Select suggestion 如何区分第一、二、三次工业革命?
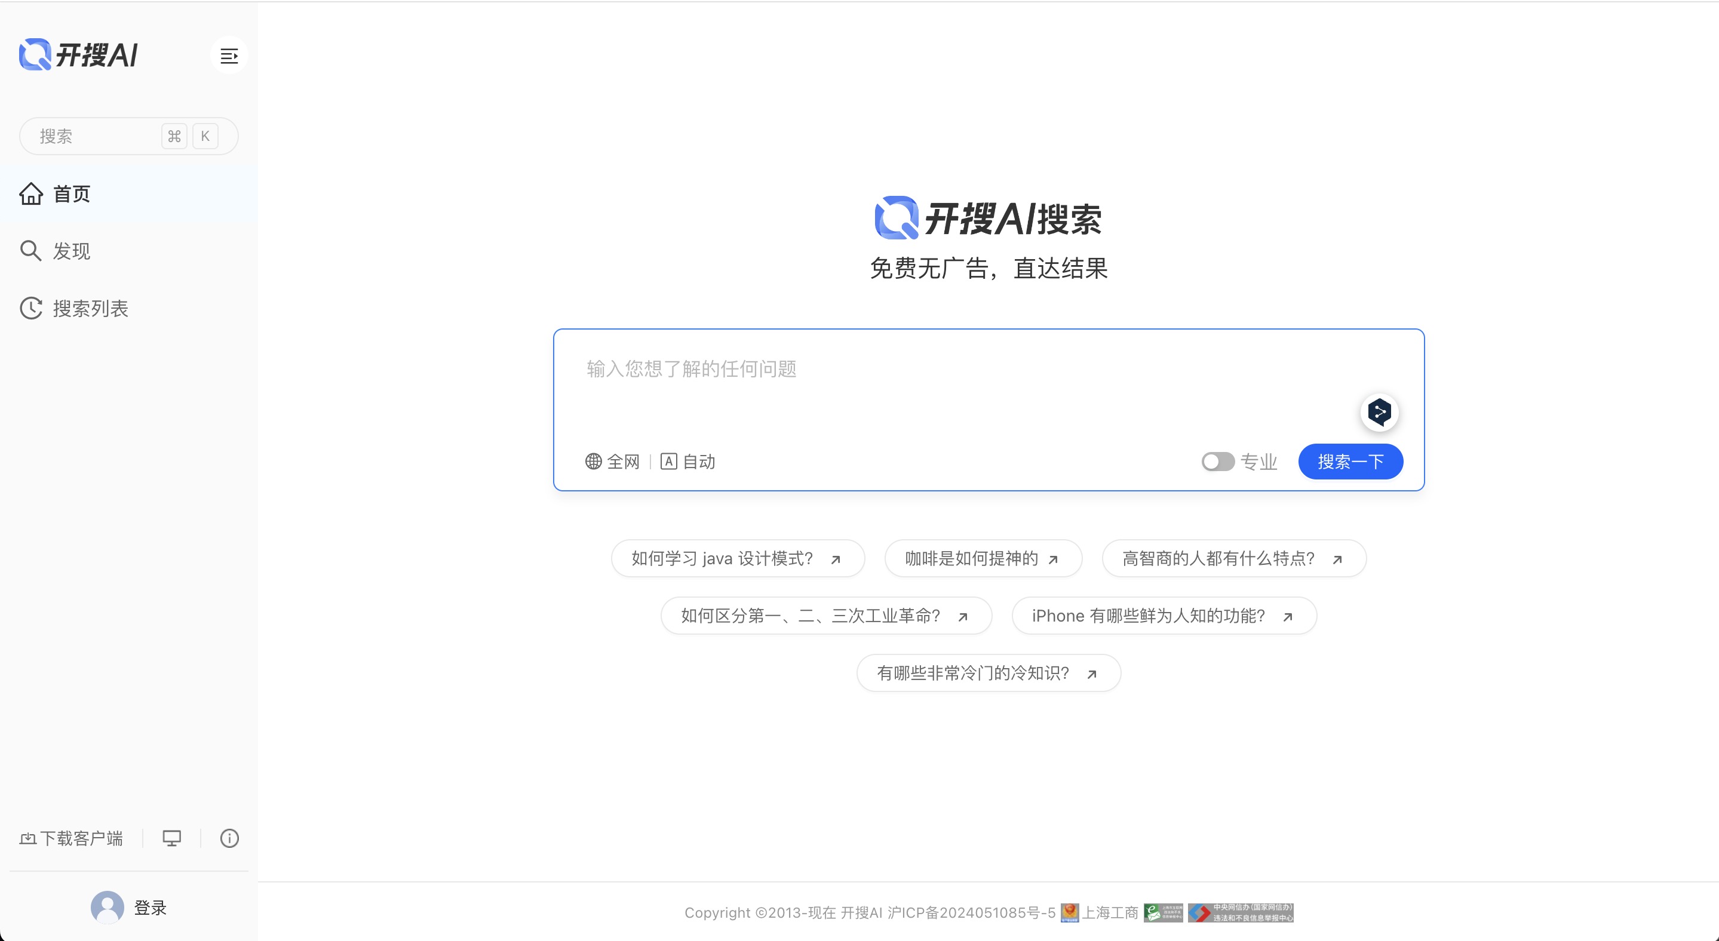This screenshot has height=941, width=1719. click(x=826, y=616)
